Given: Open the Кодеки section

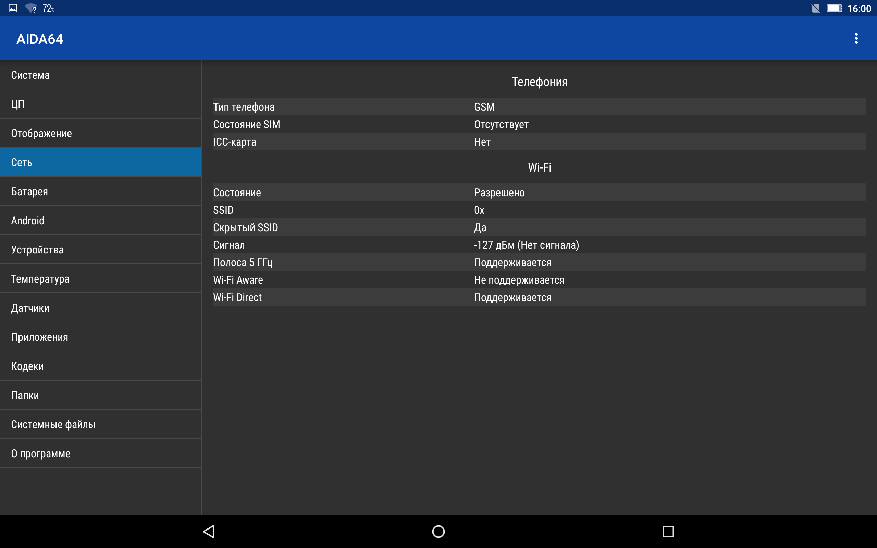Looking at the screenshot, I should click(101, 366).
